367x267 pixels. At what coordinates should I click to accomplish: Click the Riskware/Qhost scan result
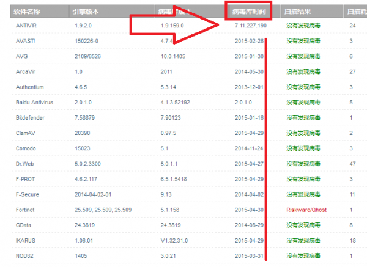click(x=306, y=210)
